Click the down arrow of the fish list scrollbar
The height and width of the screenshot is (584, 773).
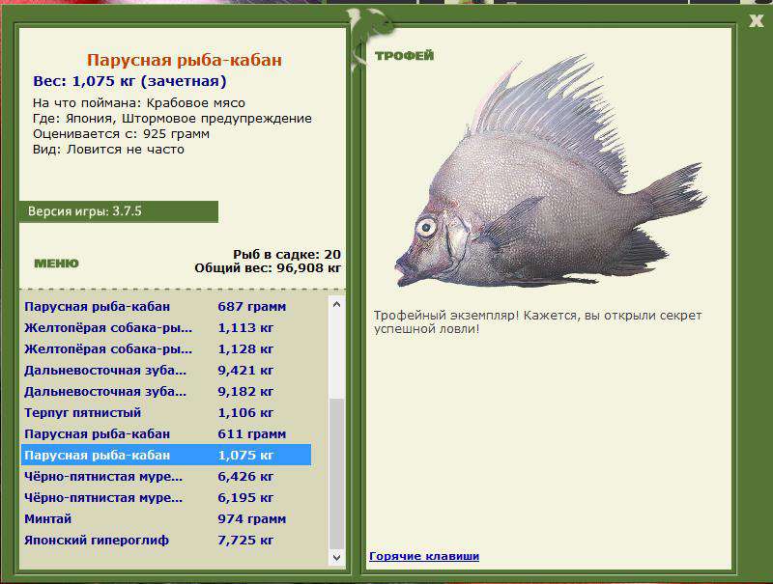coord(336,557)
